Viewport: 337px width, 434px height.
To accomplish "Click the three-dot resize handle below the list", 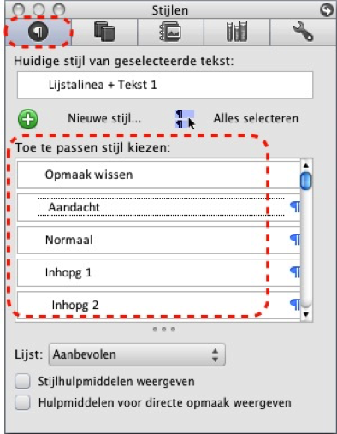I will (x=164, y=330).
